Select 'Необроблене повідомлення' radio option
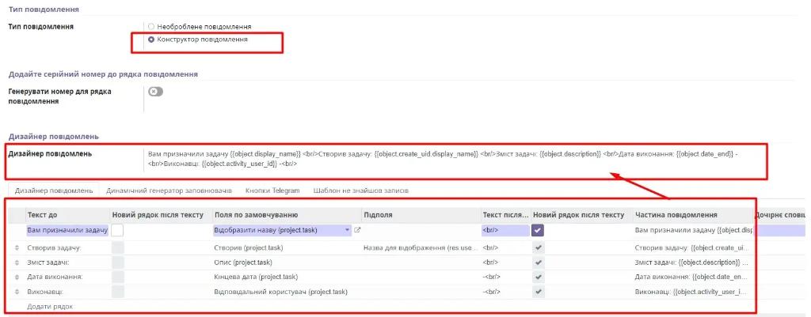The width and height of the screenshot is (811, 317). (151, 26)
